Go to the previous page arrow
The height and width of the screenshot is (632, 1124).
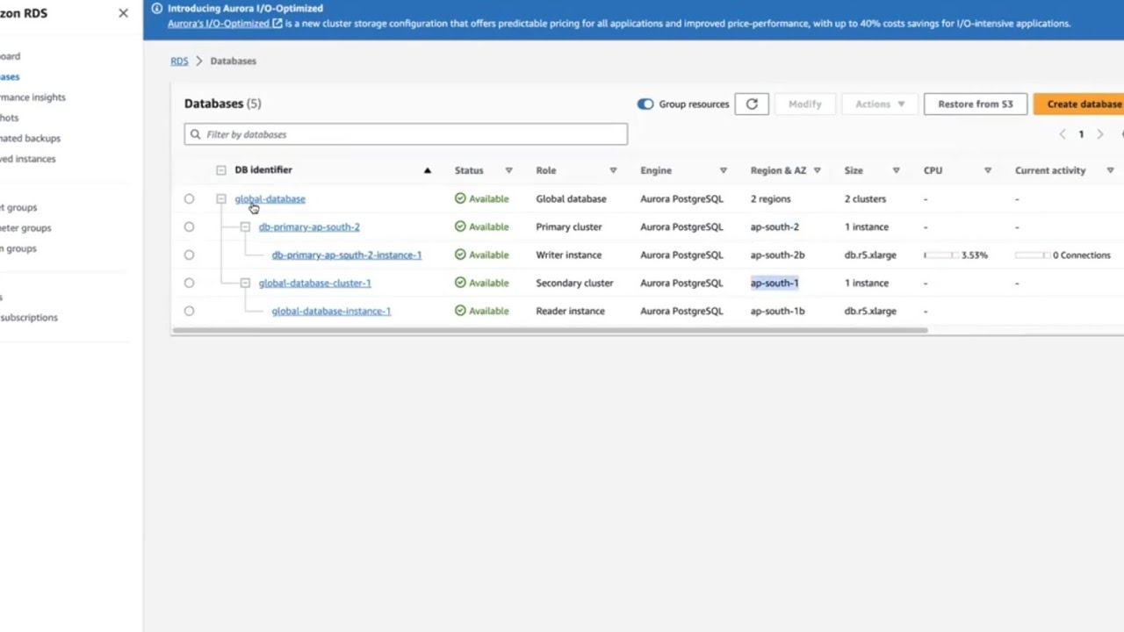pyautogui.click(x=1063, y=134)
